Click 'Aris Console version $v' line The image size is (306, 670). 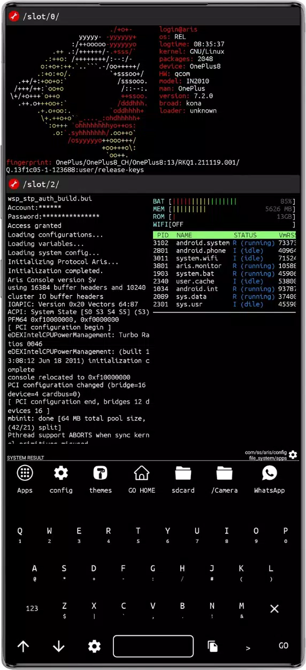51,280
